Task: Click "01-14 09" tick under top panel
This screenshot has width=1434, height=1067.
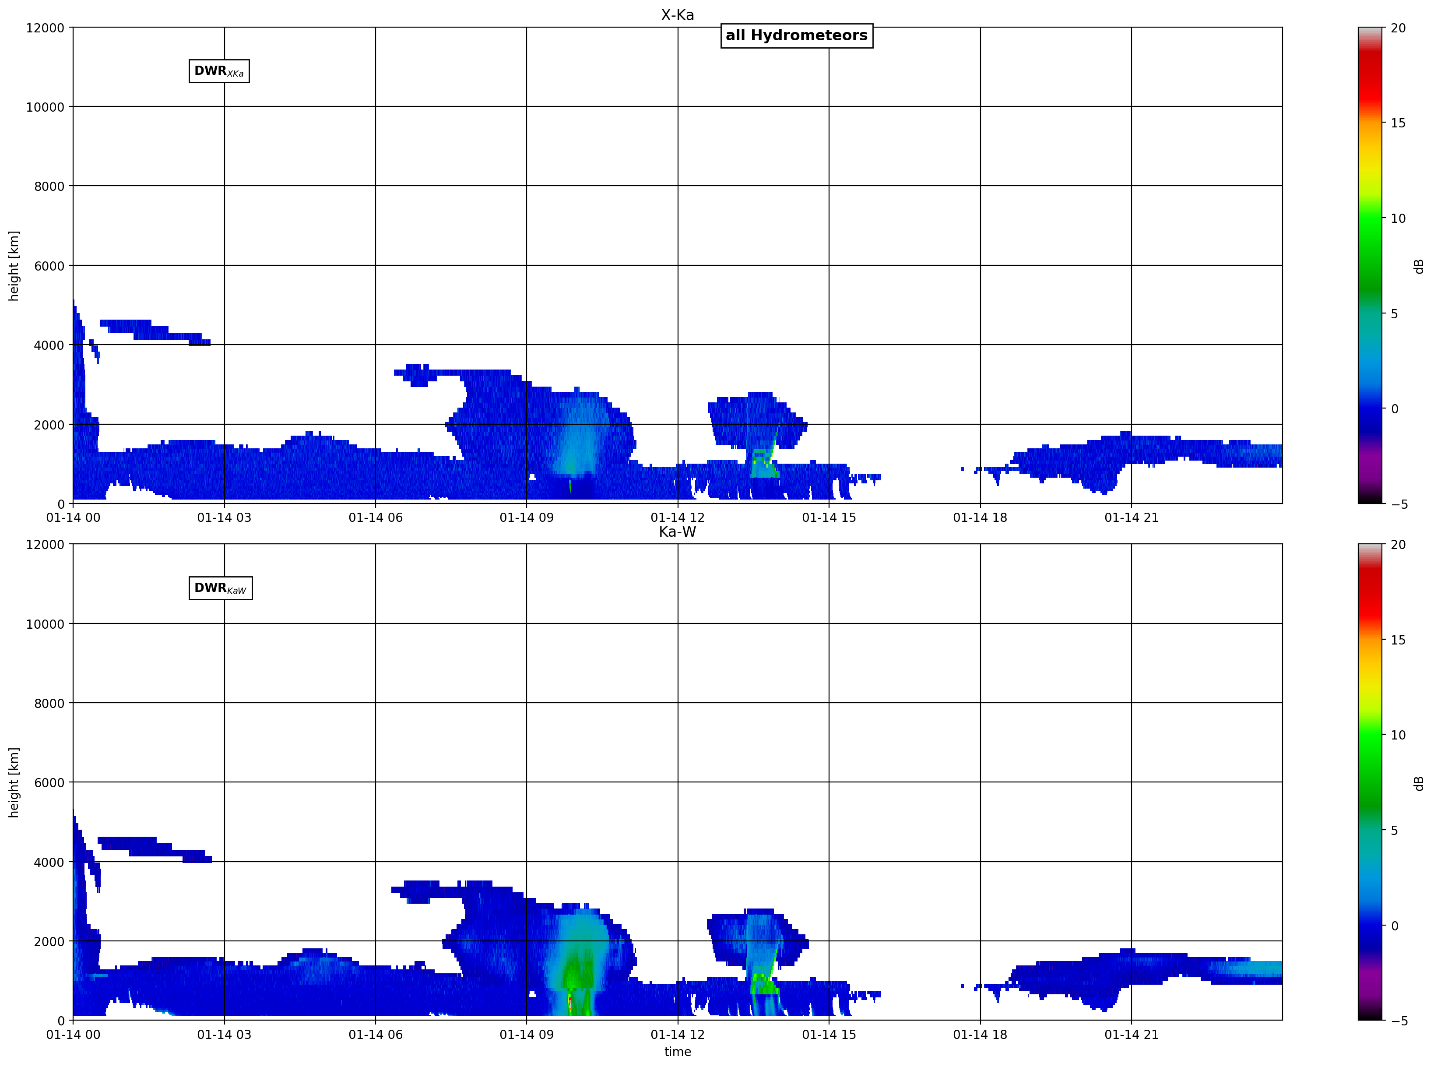Action: (526, 518)
